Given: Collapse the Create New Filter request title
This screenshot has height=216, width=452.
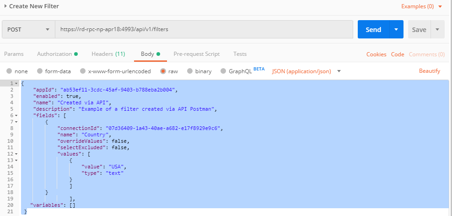Looking at the screenshot, I should click(5, 6).
